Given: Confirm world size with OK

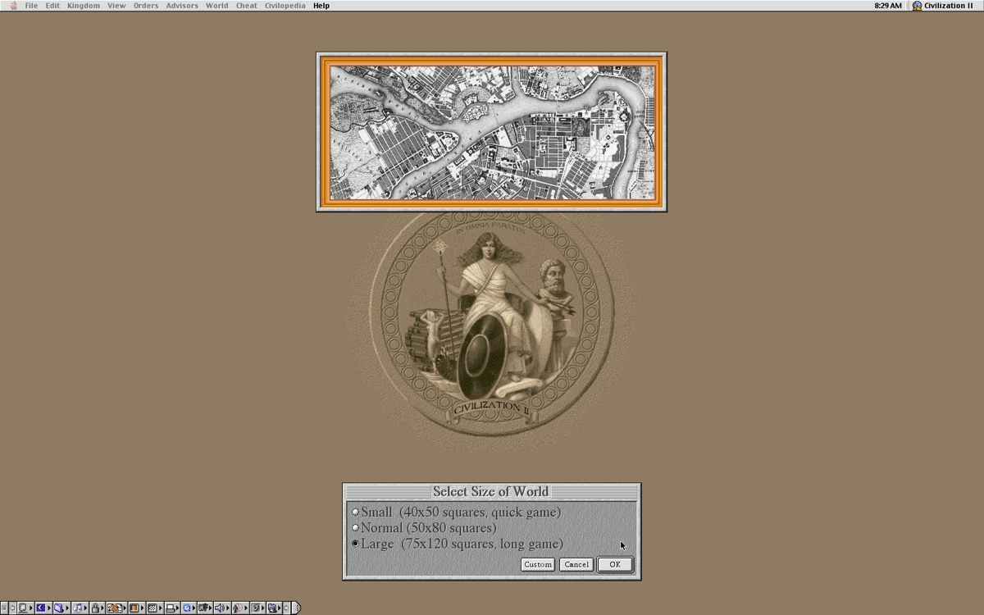Looking at the screenshot, I should point(615,564).
